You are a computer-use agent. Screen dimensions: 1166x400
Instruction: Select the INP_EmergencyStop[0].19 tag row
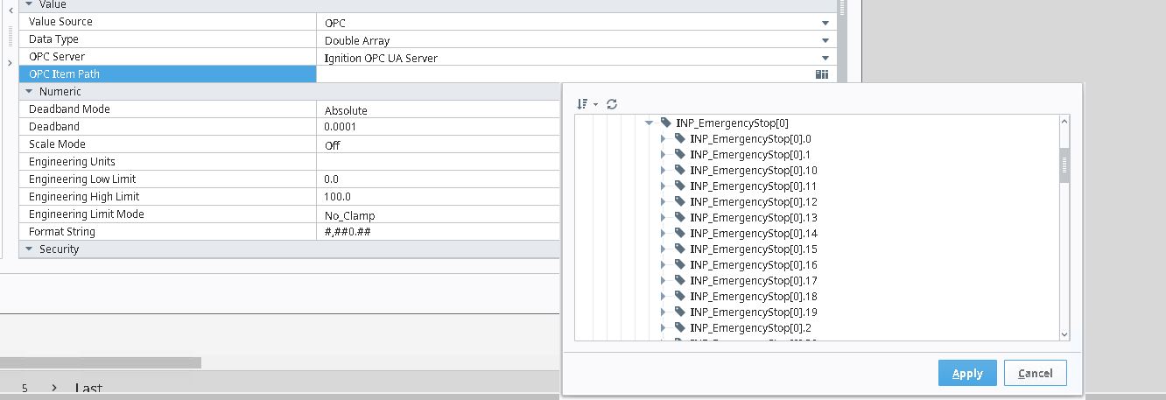coord(754,312)
